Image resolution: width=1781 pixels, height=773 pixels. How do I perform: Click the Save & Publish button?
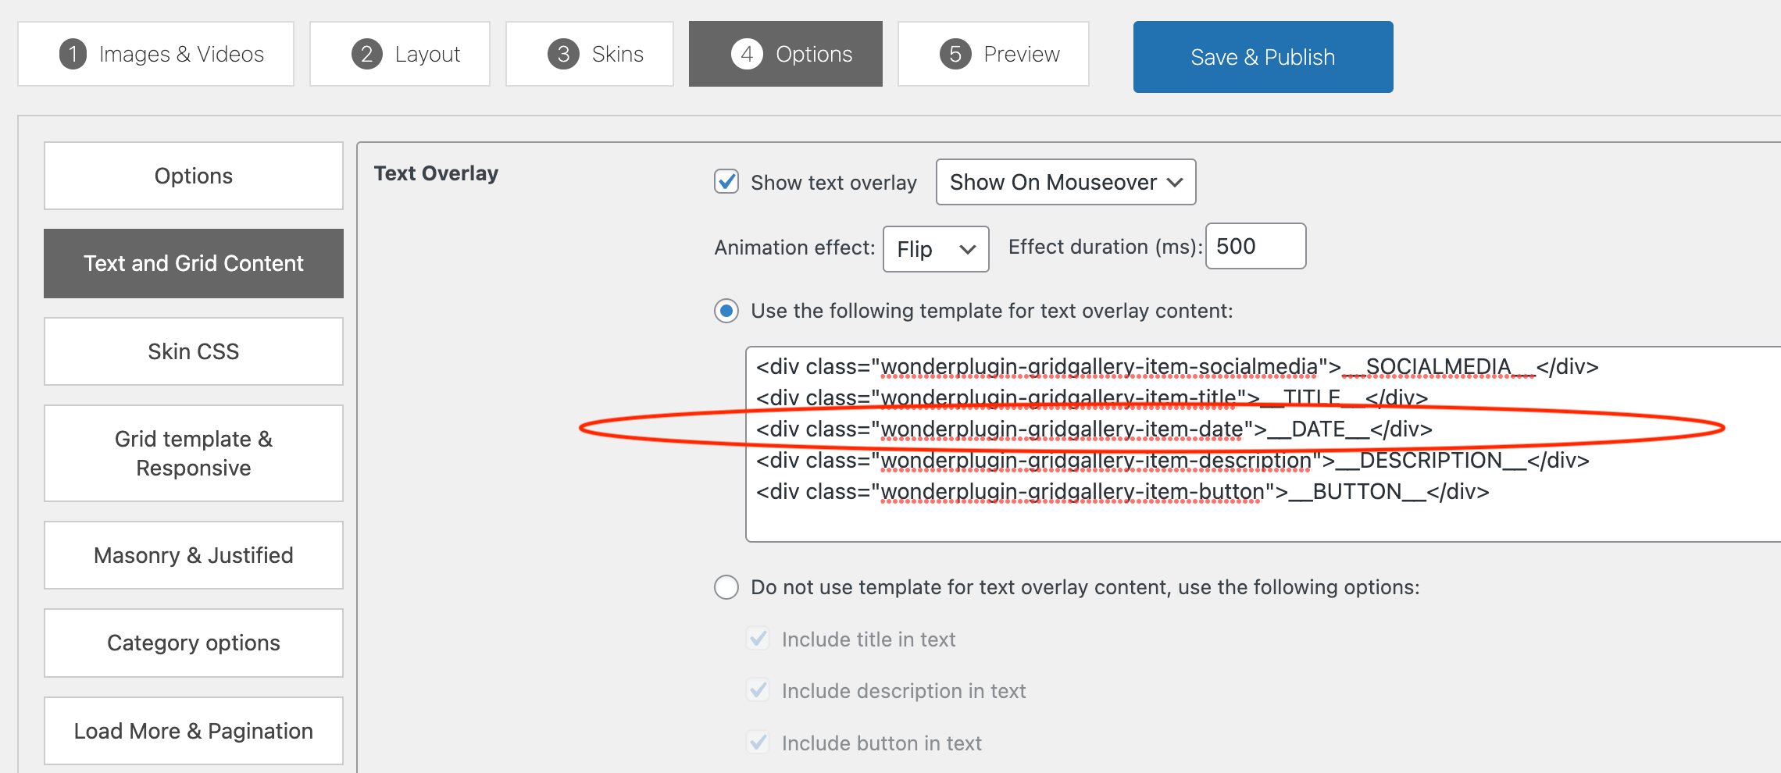[1262, 56]
